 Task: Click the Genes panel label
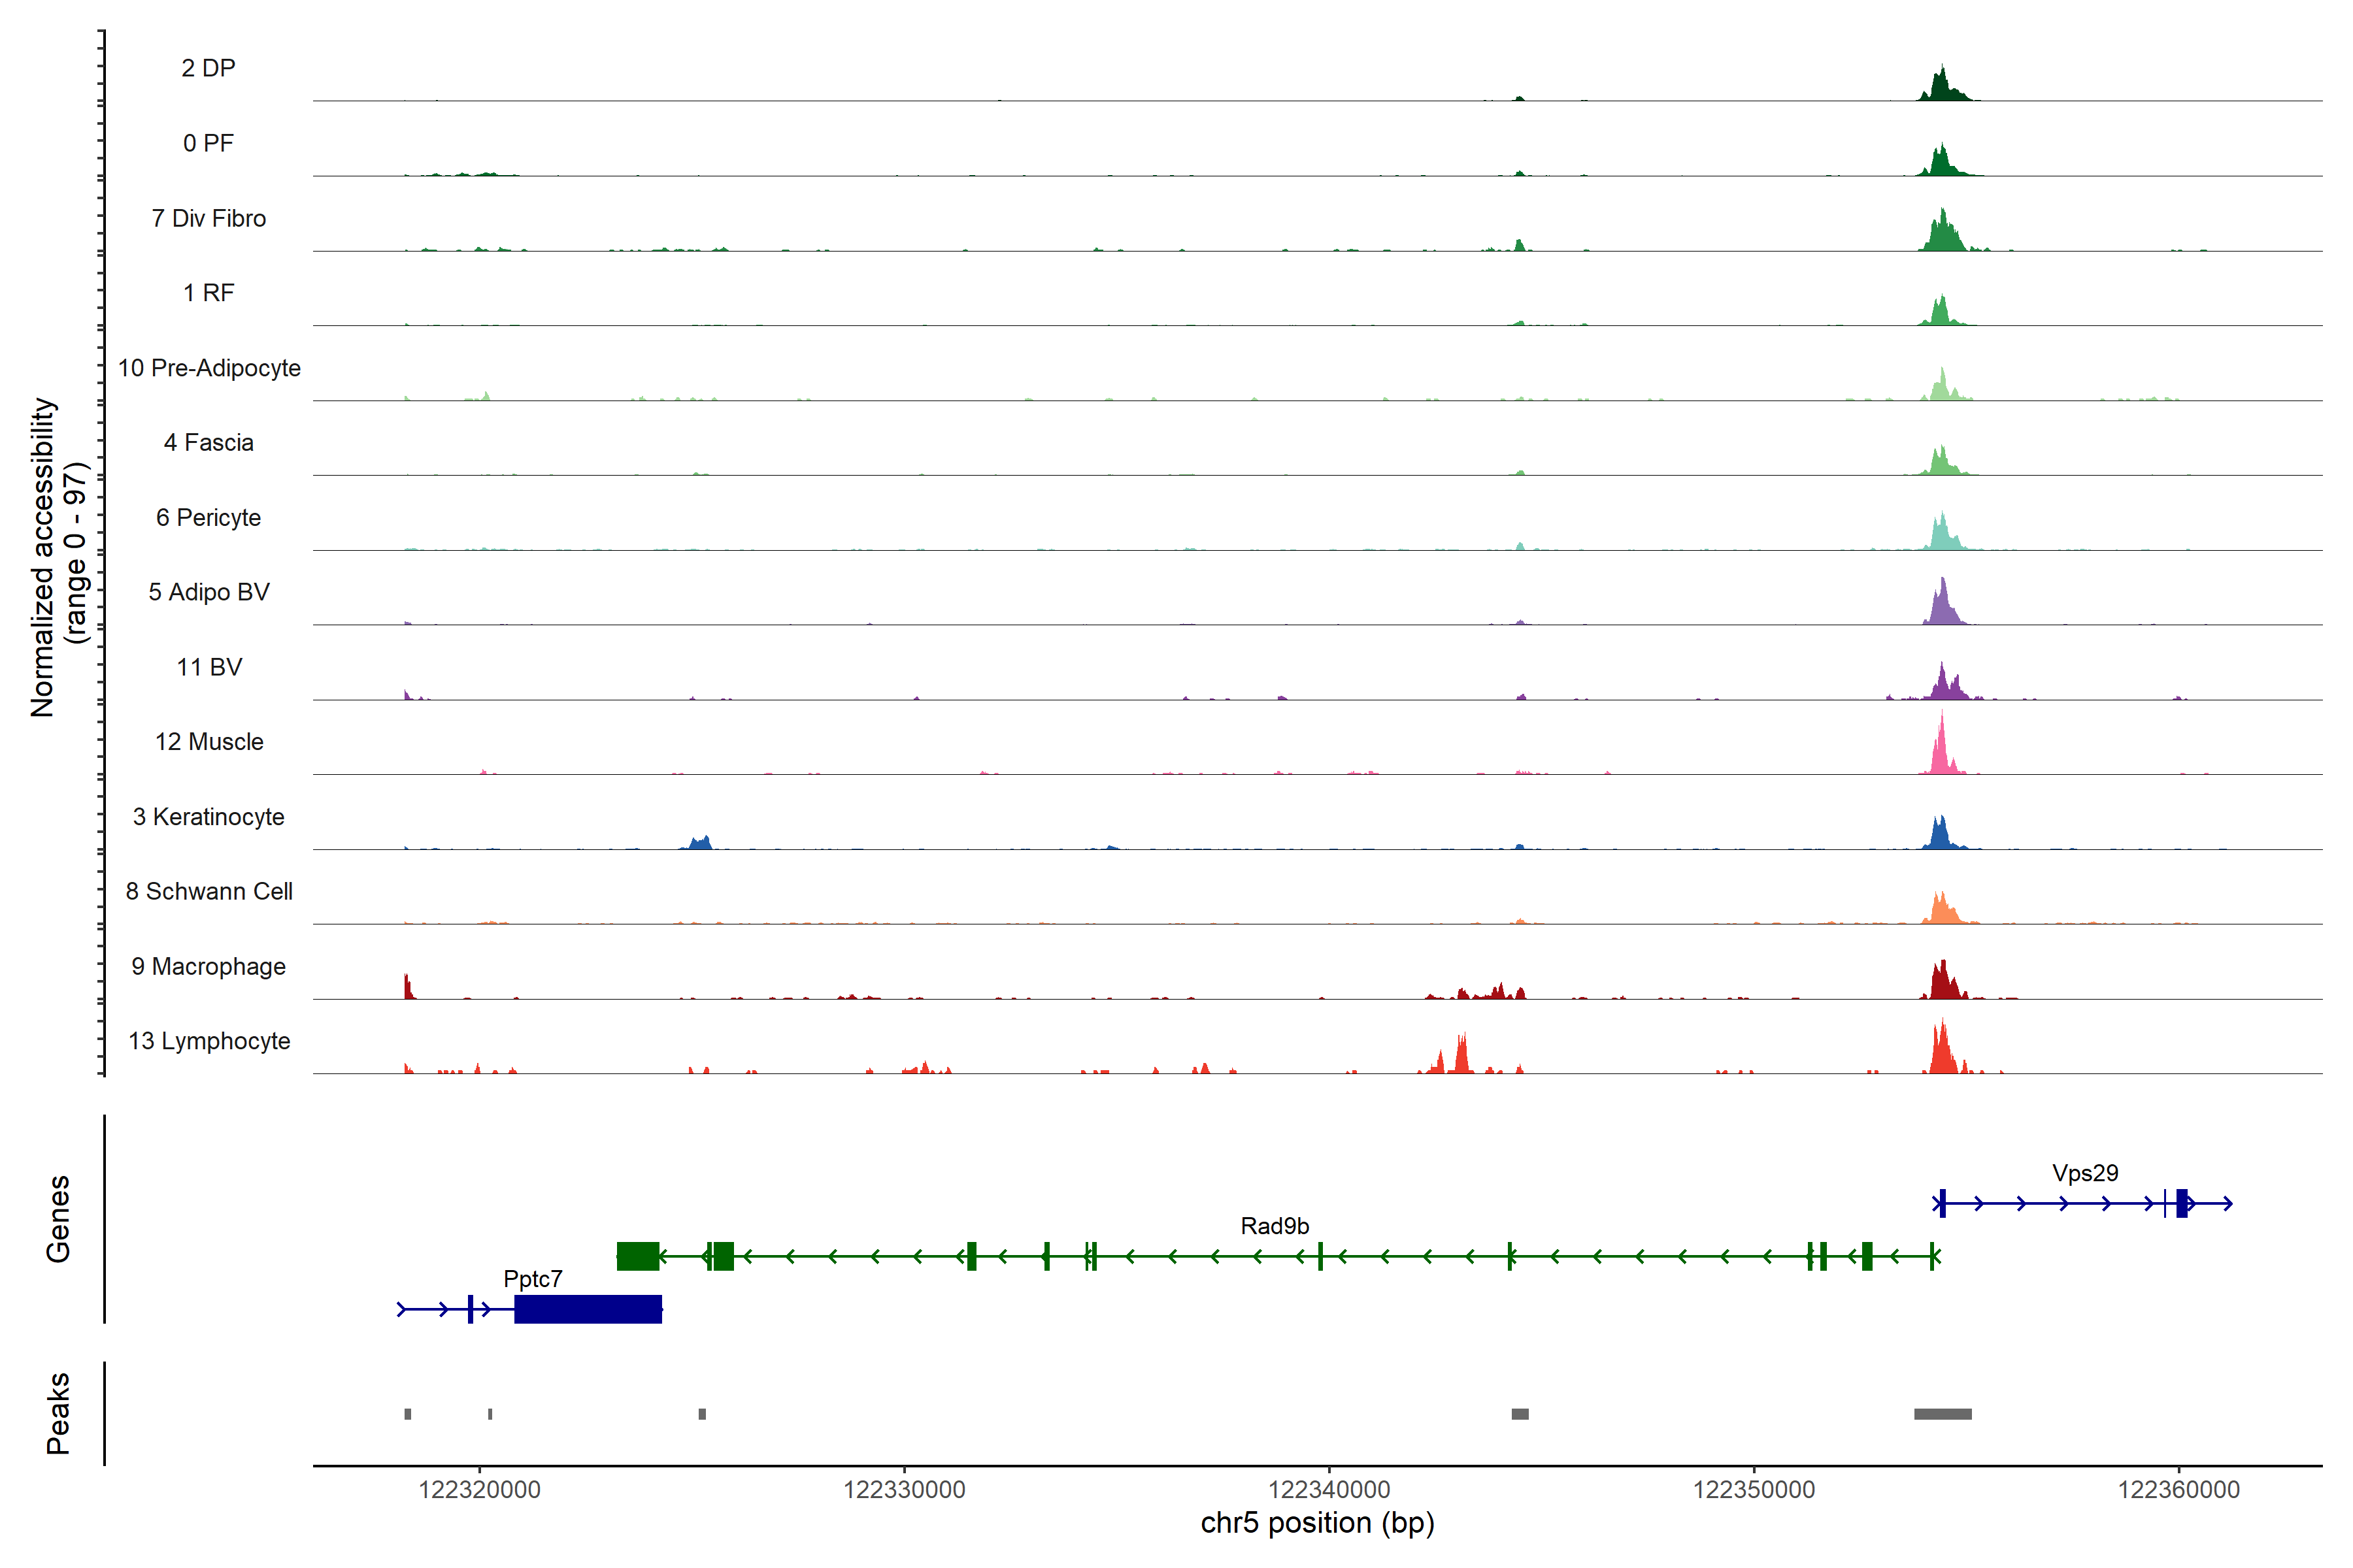(58, 1218)
